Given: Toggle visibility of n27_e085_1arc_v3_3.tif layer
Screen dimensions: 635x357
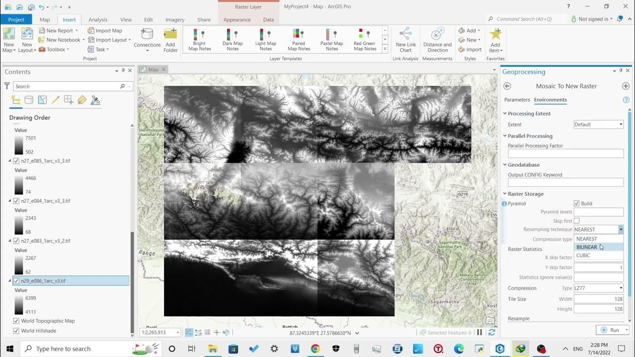Looking at the screenshot, I should point(16,161).
